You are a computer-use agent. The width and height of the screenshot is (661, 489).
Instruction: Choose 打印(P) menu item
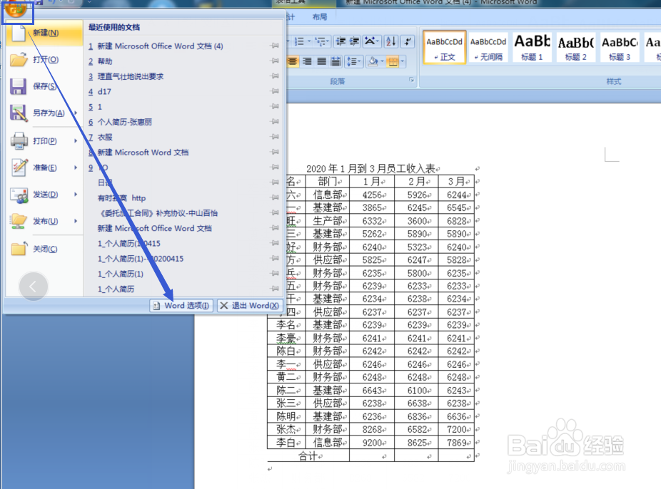(x=45, y=140)
